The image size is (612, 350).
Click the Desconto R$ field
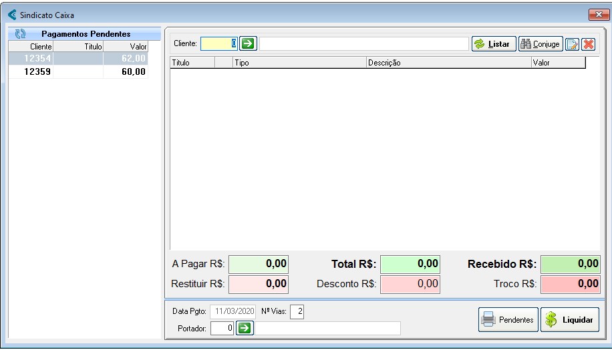point(410,284)
